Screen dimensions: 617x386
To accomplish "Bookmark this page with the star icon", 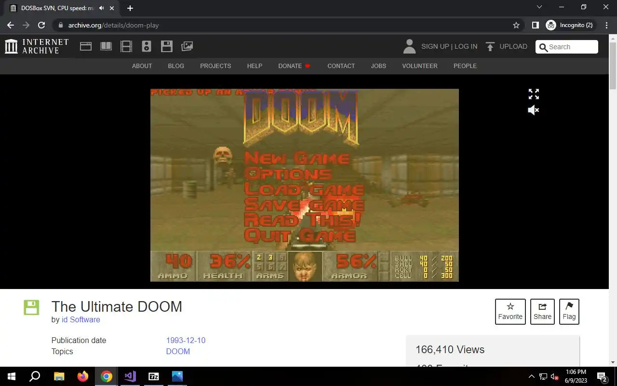I will point(516,25).
